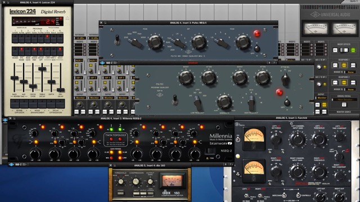Viewport: 360px width, 202px height.
Task: Click Millennia NSEQ-2 leftmost large gain knob
Action: coord(35,154)
